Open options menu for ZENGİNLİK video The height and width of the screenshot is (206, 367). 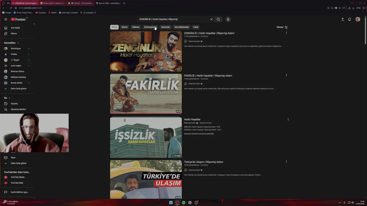click(x=286, y=33)
